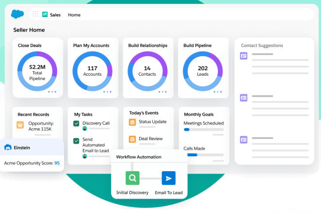Click the Salesforce cloud logo
The height and width of the screenshot is (213, 321).
click(x=17, y=15)
